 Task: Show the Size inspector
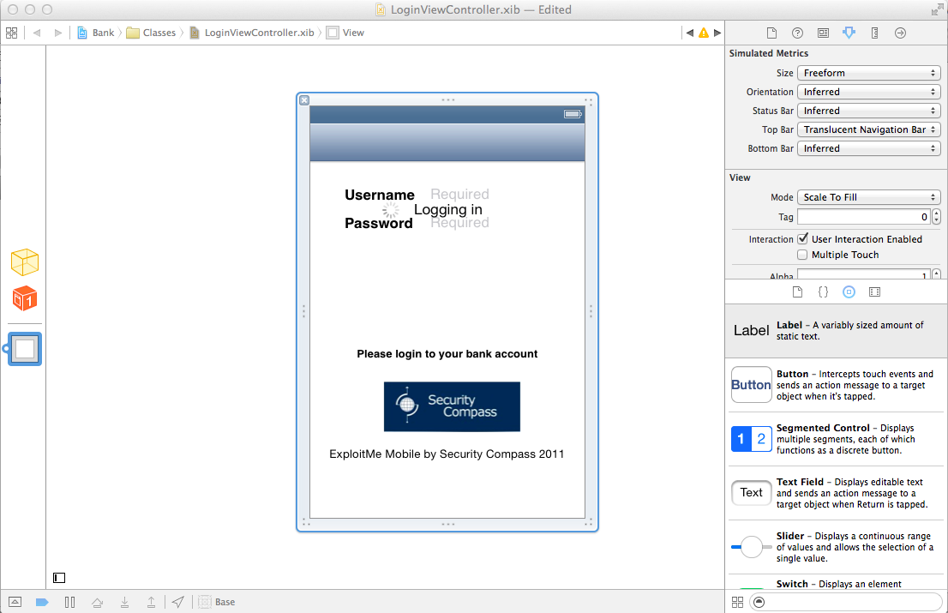(x=874, y=33)
